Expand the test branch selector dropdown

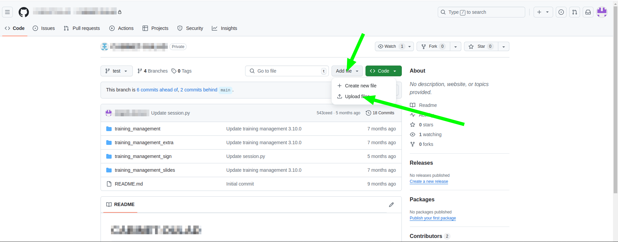click(x=116, y=71)
